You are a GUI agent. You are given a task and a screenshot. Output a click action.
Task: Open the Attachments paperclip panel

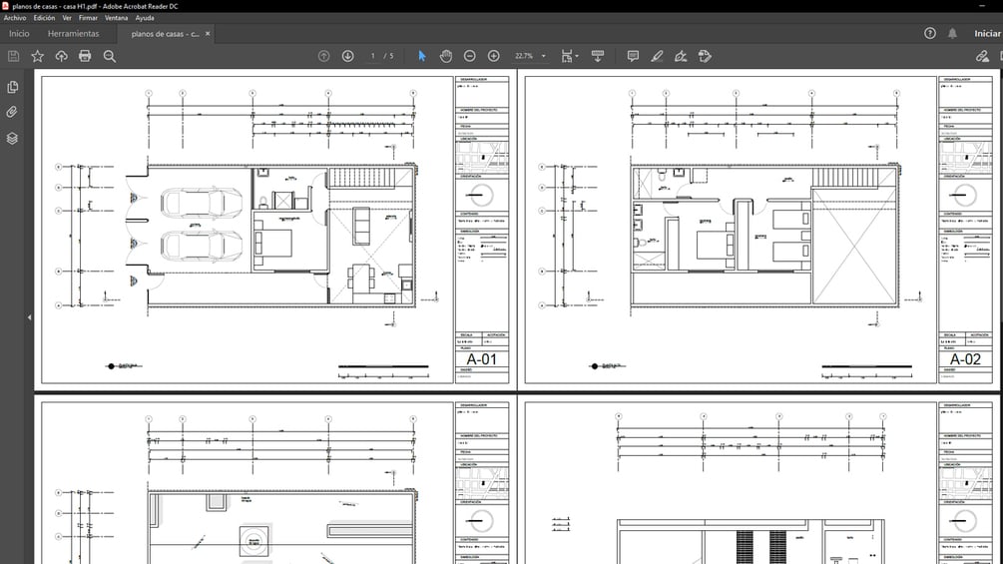tap(12, 113)
